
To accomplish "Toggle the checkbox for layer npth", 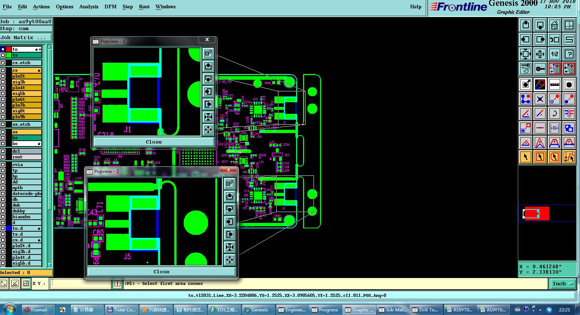I will [3, 188].
